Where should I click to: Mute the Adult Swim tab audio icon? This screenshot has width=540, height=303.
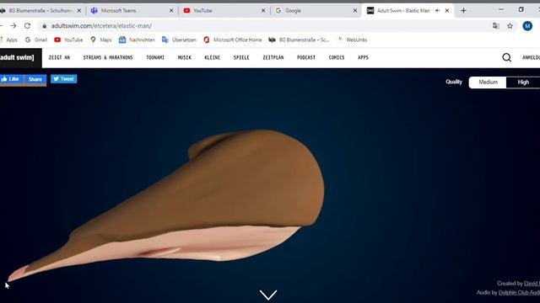(x=437, y=11)
